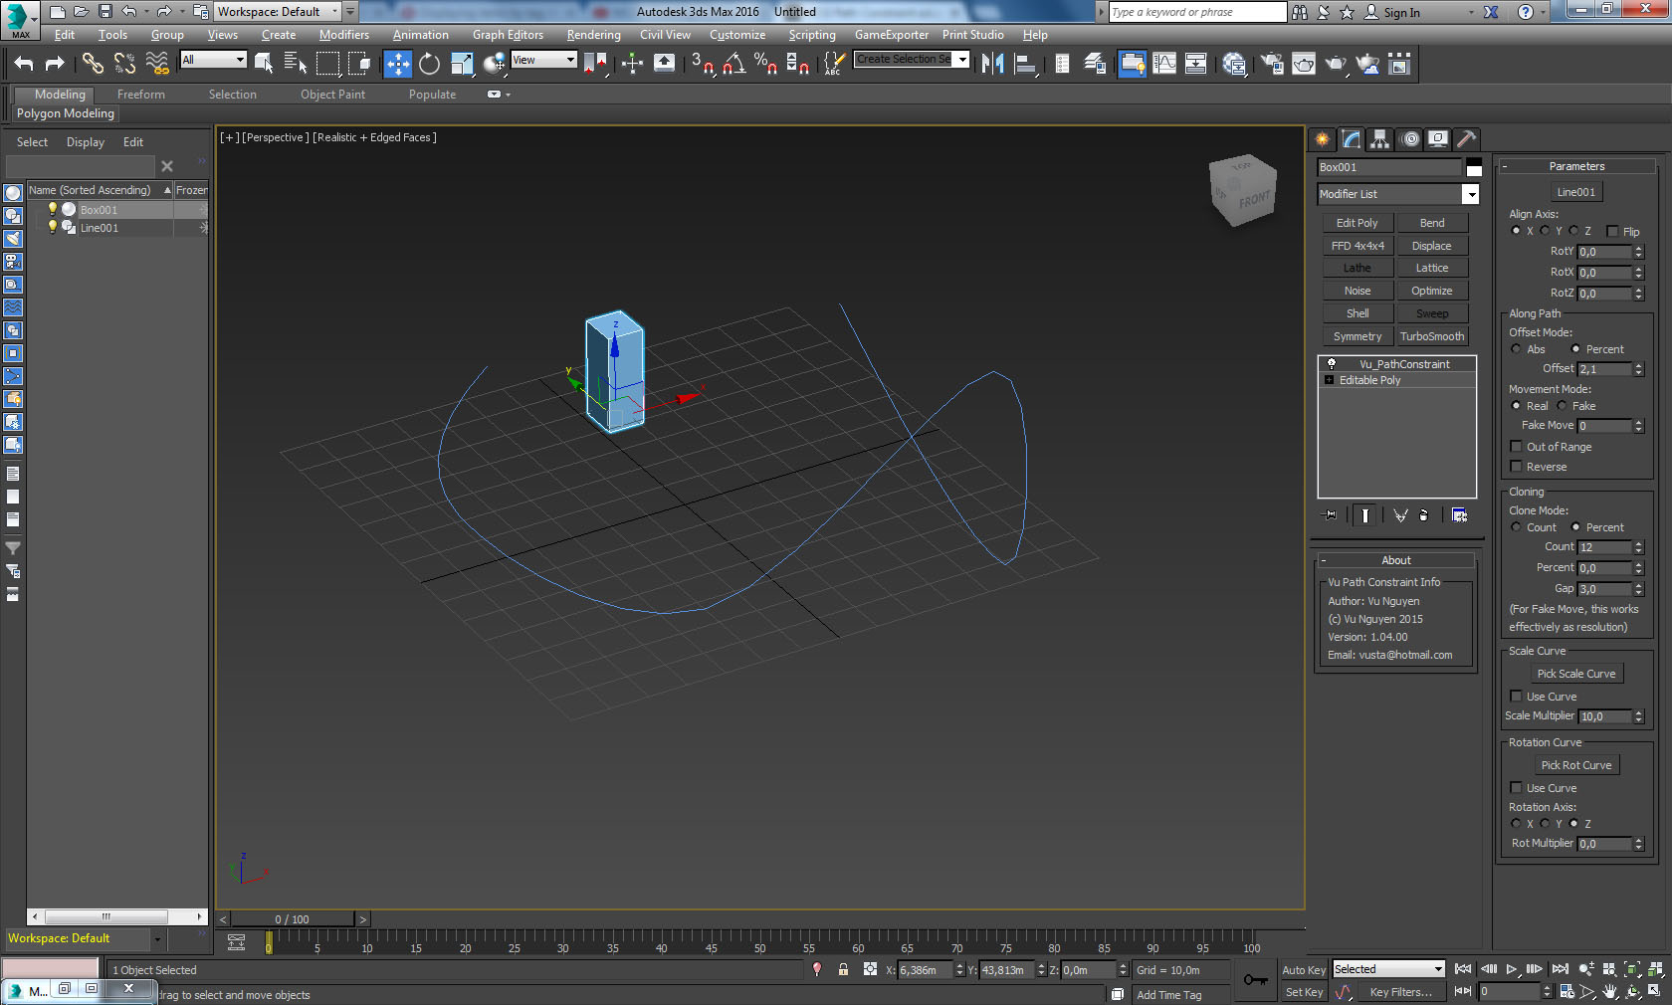The image size is (1672, 1005).
Task: Toggle Angle Snap in toolbar
Action: (x=733, y=64)
